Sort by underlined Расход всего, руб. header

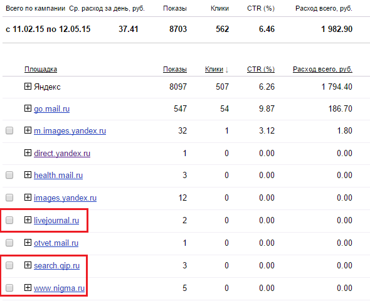coord(322,70)
